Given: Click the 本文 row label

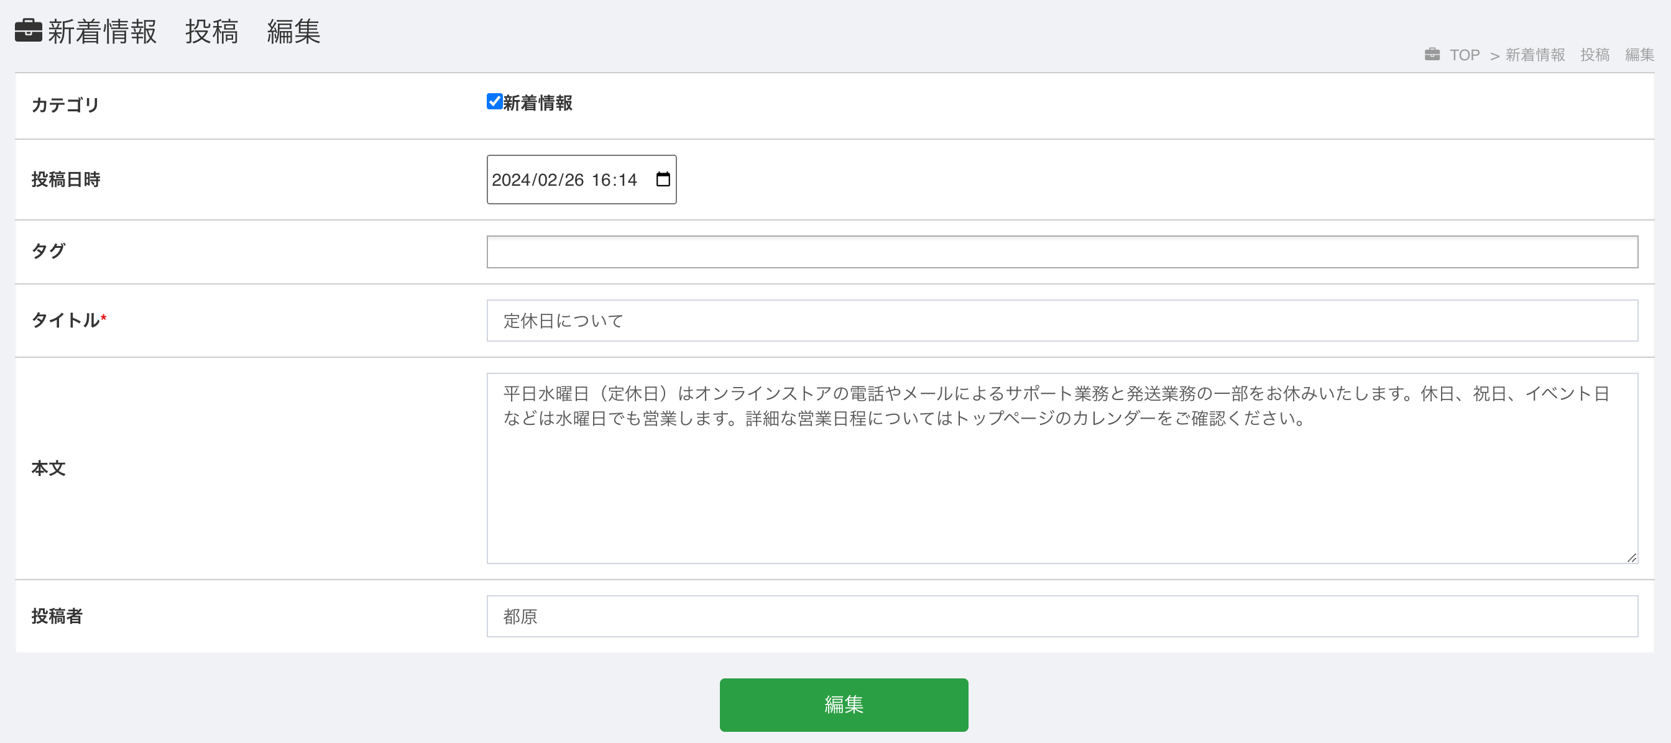Looking at the screenshot, I should click(48, 468).
